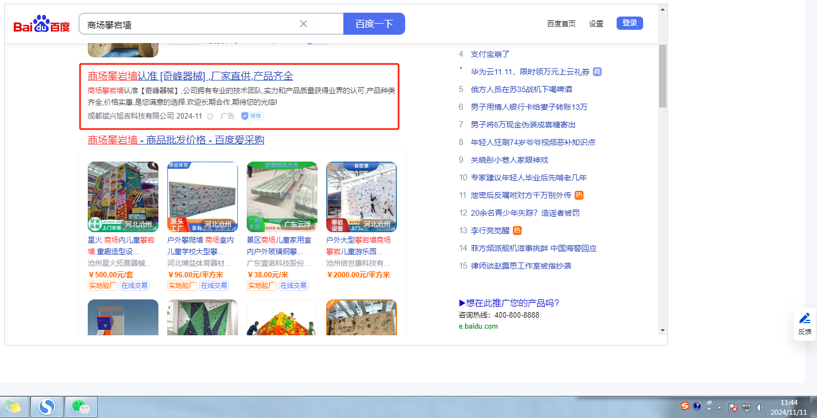Click the blue help question mark tray icon
The height and width of the screenshot is (418, 817).
pyautogui.click(x=697, y=406)
